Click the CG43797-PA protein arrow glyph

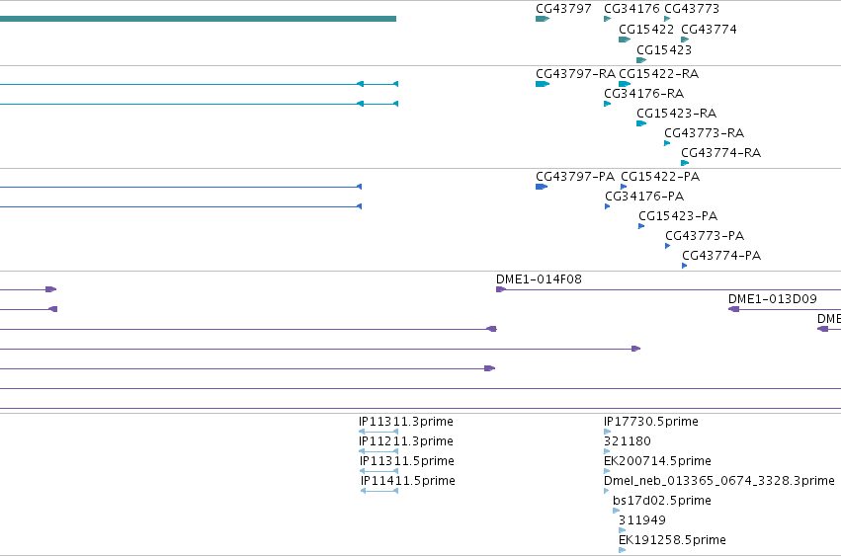pos(542,187)
